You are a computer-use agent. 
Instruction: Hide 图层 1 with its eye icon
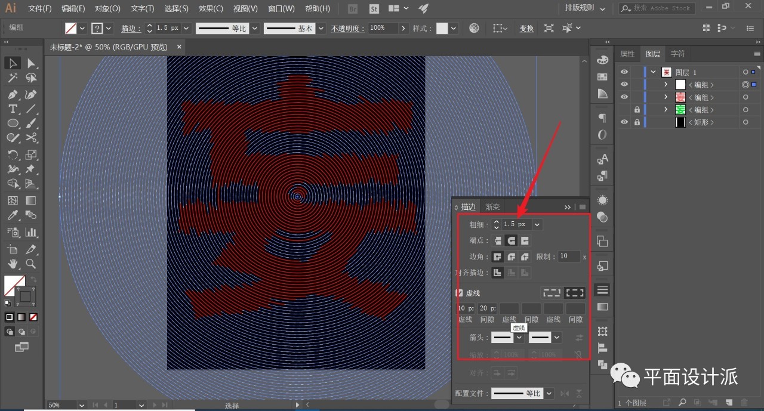click(x=624, y=72)
